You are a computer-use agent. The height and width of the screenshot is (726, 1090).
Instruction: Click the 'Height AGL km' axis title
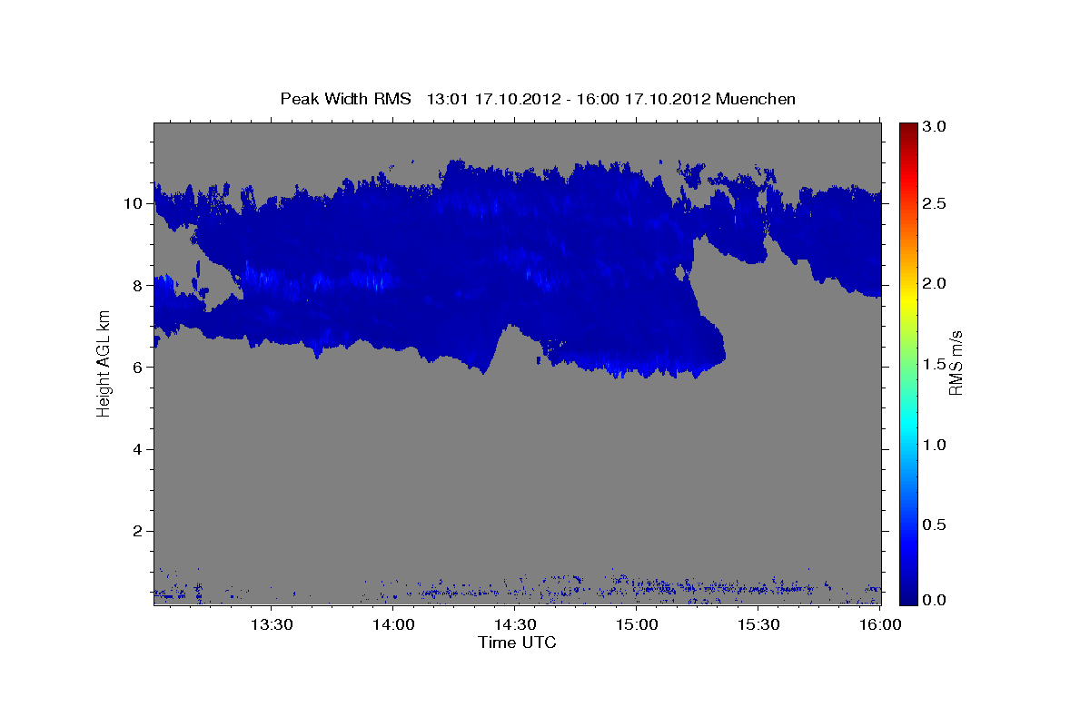click(x=104, y=363)
